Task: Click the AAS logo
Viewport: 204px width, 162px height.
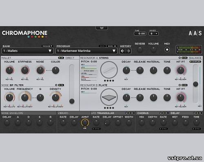Action: click(195, 33)
